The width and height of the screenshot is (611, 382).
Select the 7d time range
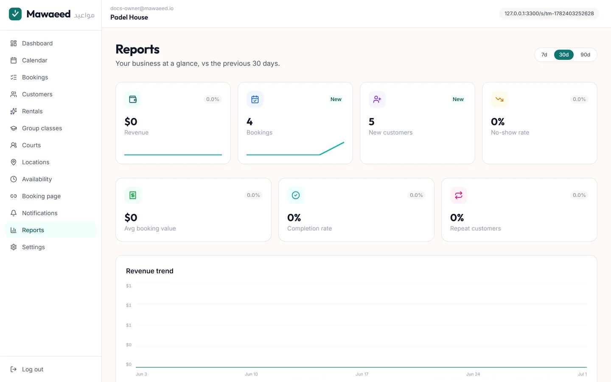(544, 55)
